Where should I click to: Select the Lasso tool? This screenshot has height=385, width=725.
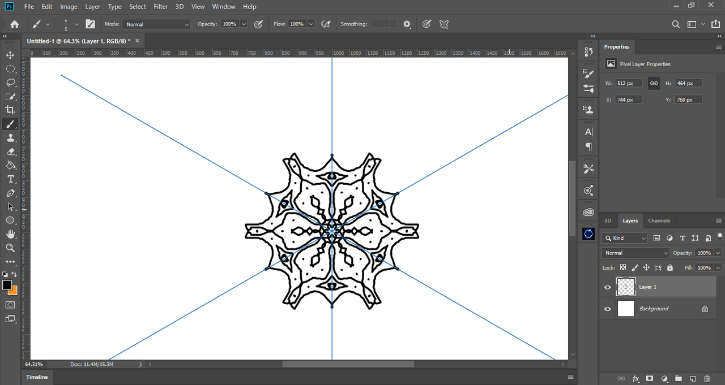10,83
